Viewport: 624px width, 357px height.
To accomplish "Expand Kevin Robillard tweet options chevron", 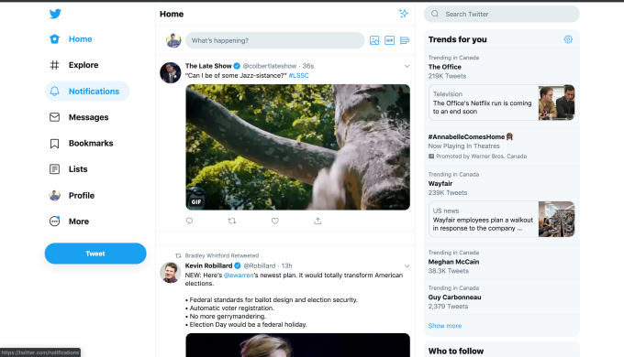I will tap(407, 265).
